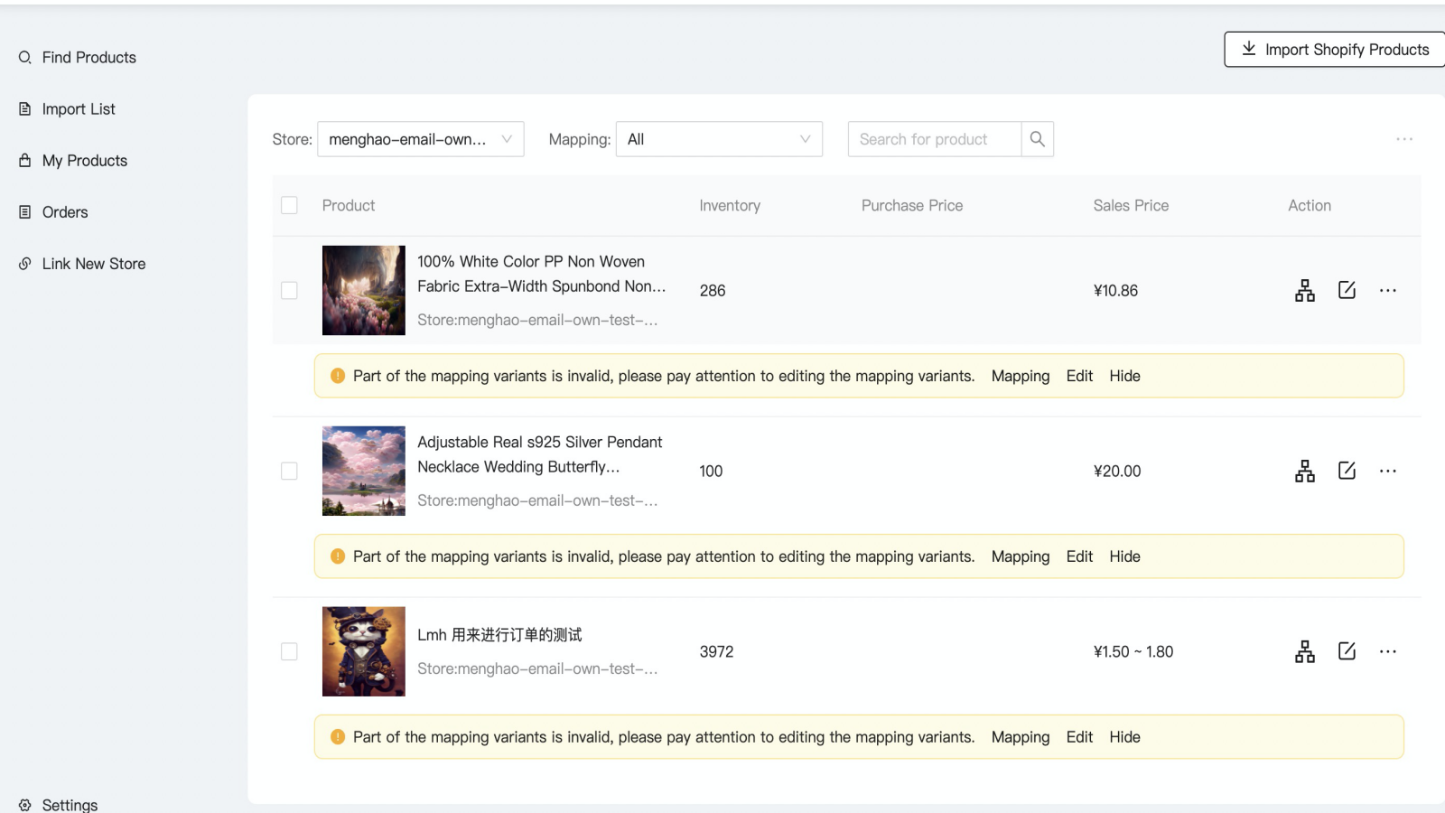Image resolution: width=1445 pixels, height=813 pixels.
Task: Check the select-all checkbox in the table header
Action: click(289, 205)
